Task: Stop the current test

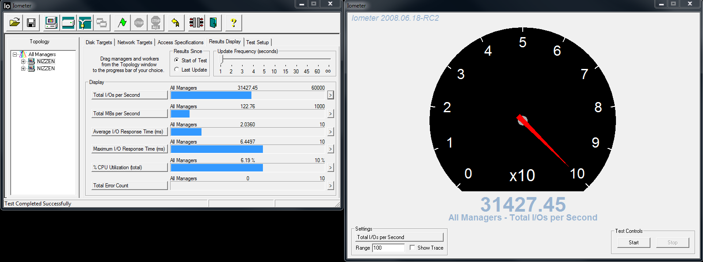Action: (139, 23)
